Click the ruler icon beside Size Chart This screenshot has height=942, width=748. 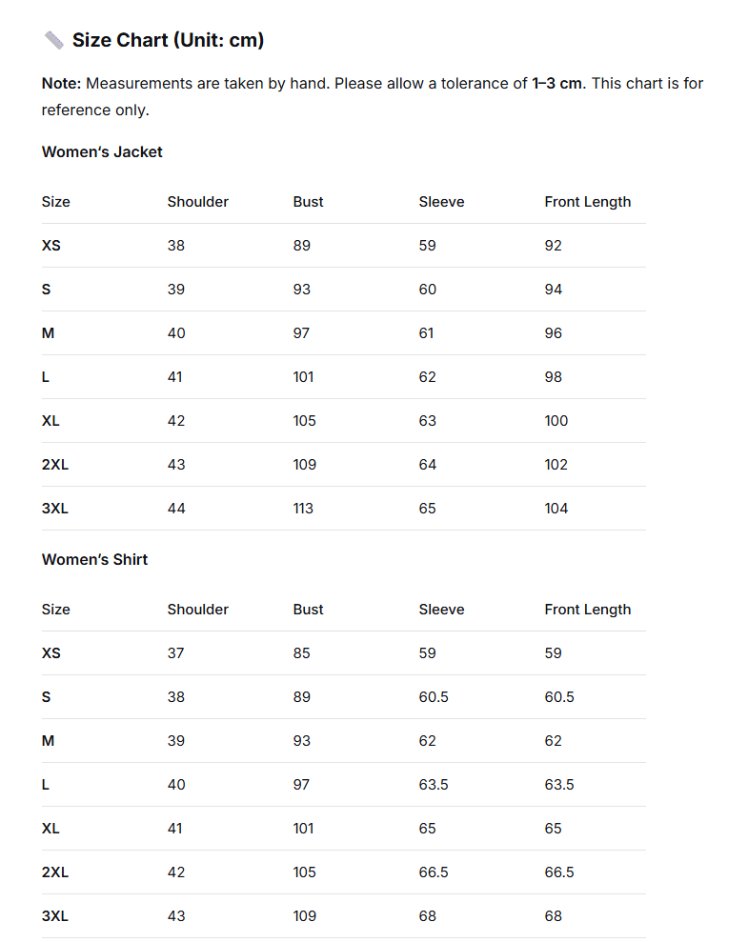pyautogui.click(x=54, y=40)
